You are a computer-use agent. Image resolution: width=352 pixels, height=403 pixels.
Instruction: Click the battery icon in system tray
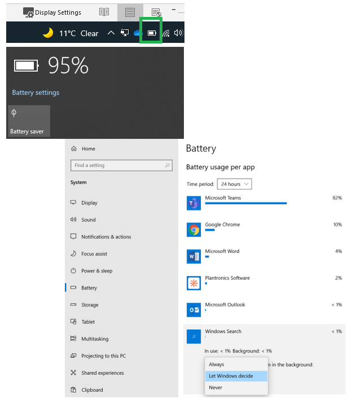(152, 33)
